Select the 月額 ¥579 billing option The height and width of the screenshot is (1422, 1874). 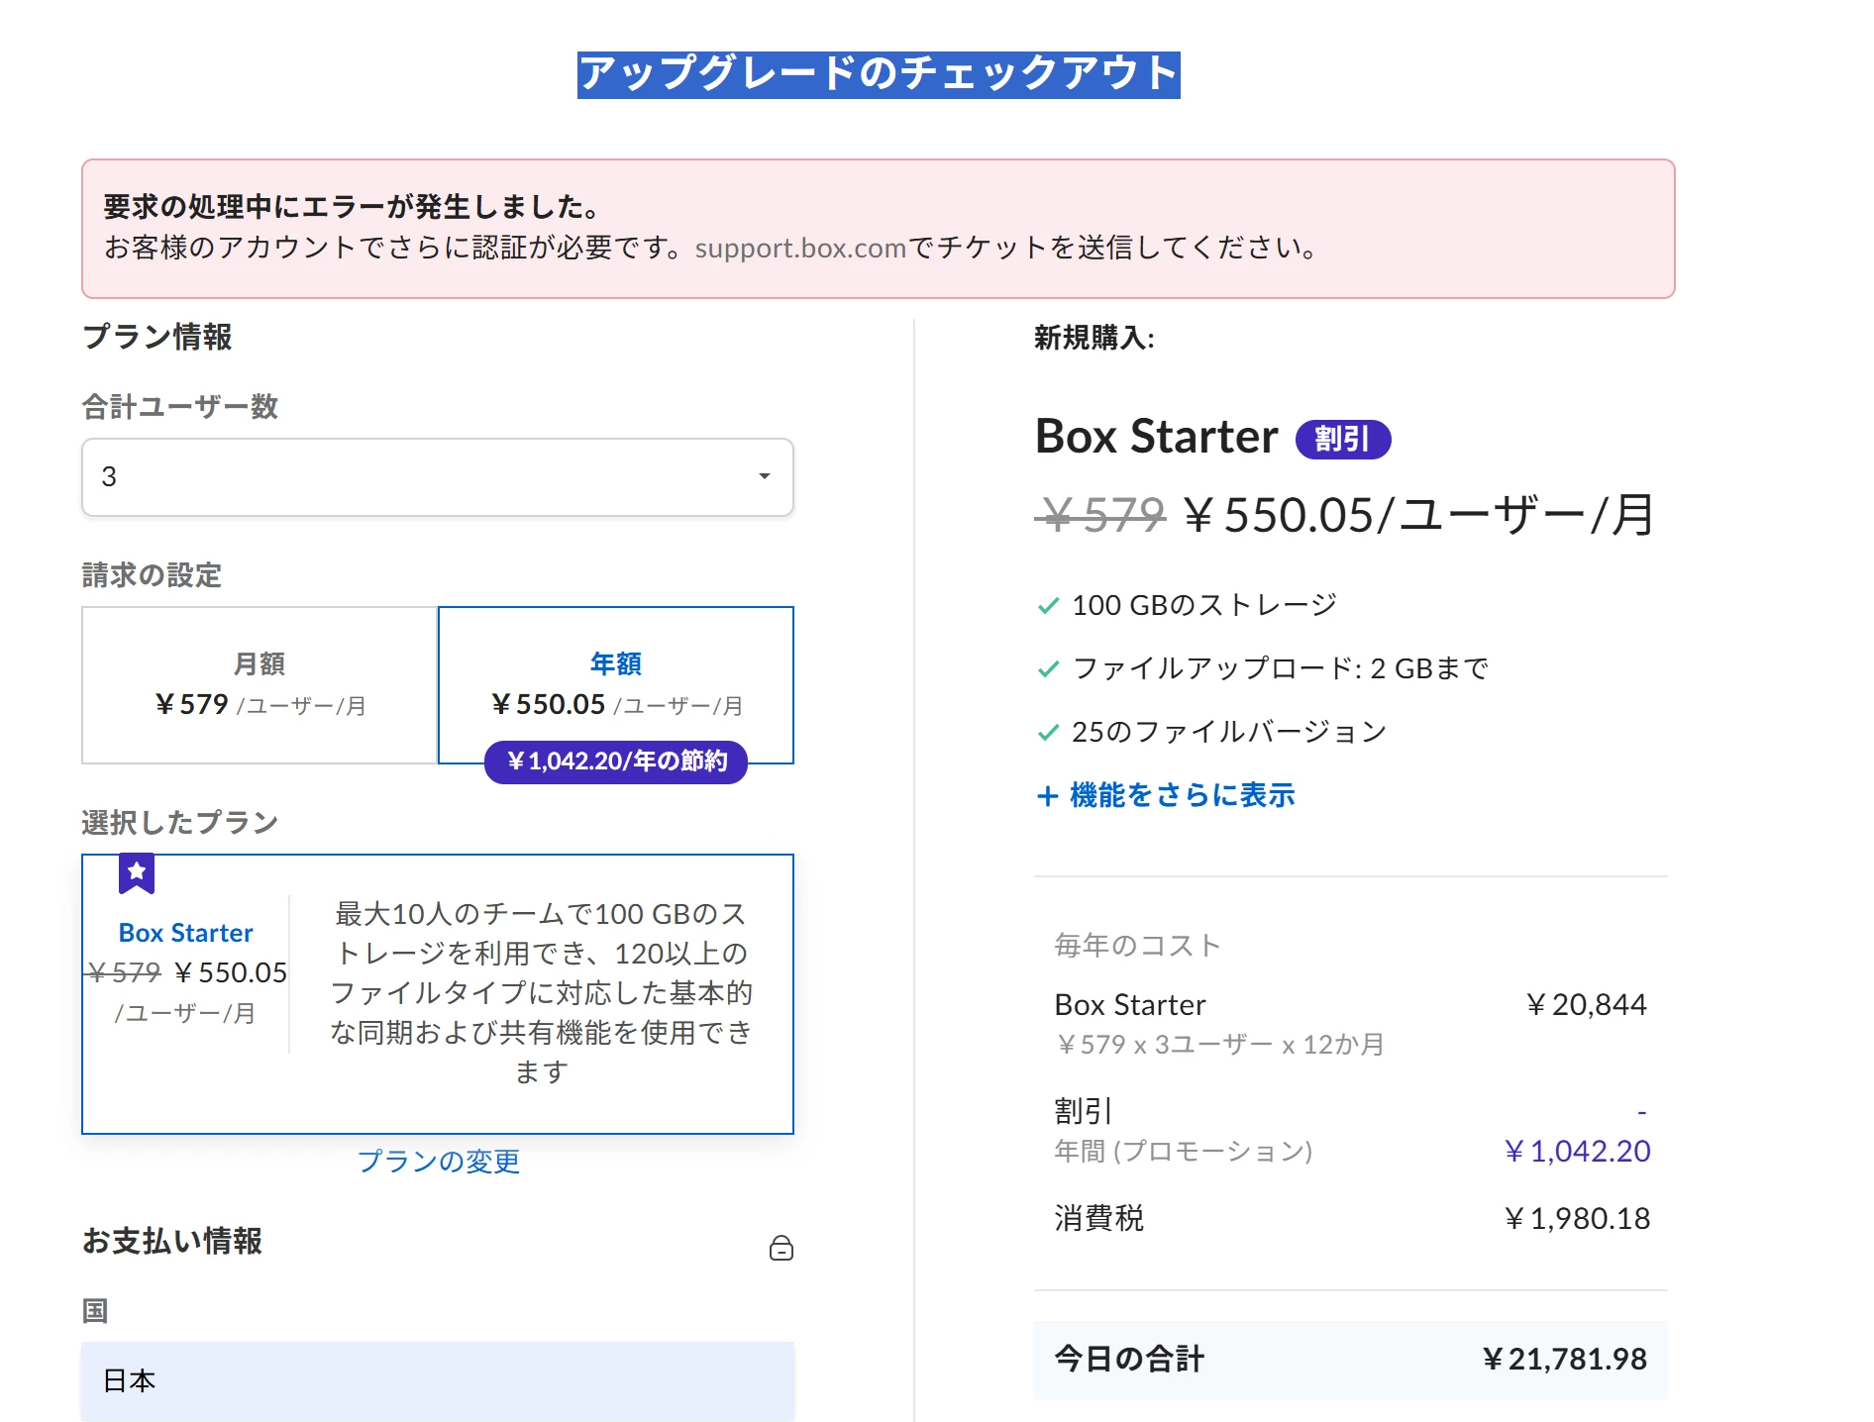260,684
